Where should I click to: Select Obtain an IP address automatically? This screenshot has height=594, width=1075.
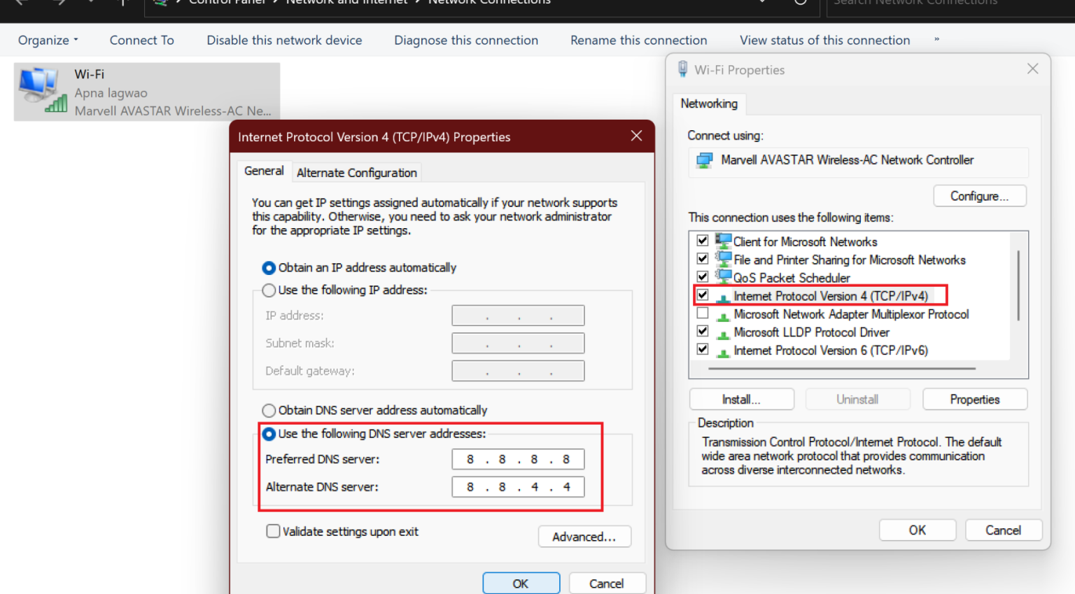[269, 268]
